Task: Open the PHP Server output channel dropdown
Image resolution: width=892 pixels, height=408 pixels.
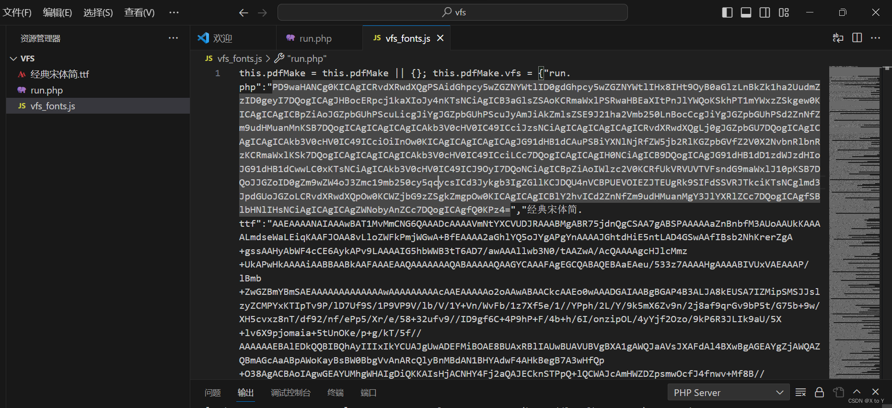Action: pyautogui.click(x=728, y=393)
